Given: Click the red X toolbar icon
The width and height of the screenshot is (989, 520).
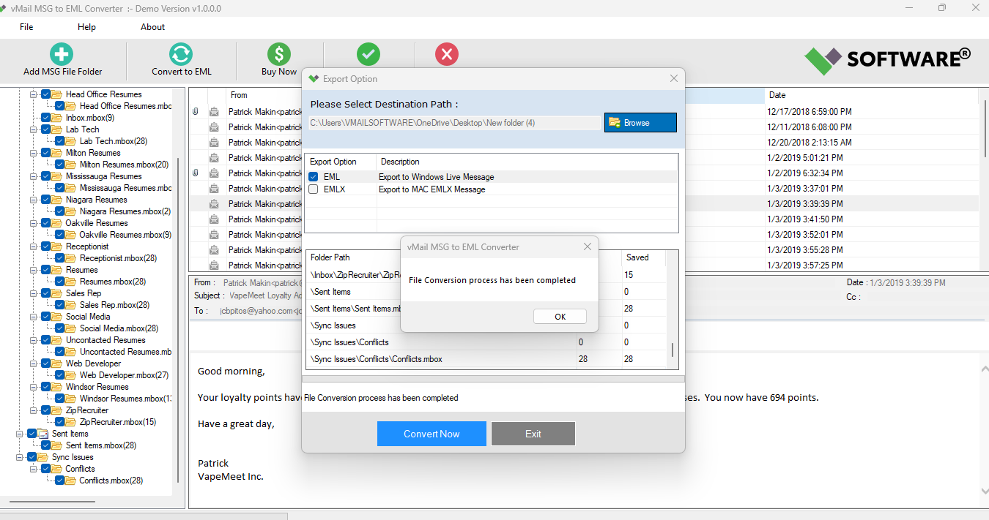Looking at the screenshot, I should click(448, 54).
